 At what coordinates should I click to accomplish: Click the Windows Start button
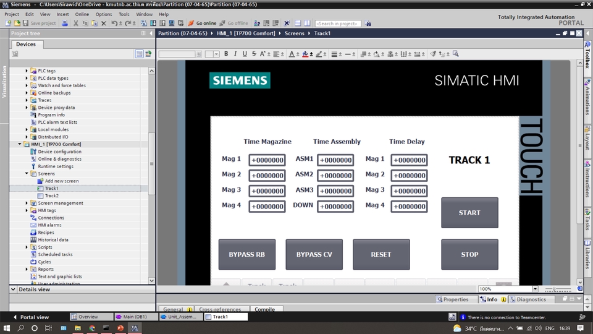click(x=6, y=328)
